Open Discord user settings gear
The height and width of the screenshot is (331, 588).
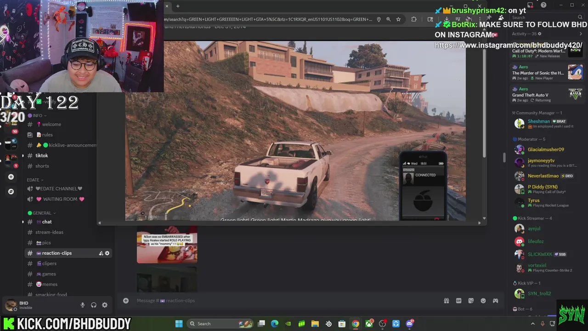click(105, 305)
